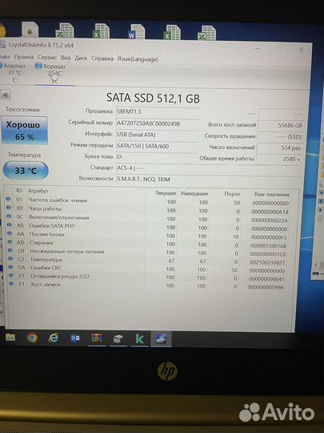The image size is (324, 433).
Task: Open the green K app on taskbar
Action: pos(139,339)
